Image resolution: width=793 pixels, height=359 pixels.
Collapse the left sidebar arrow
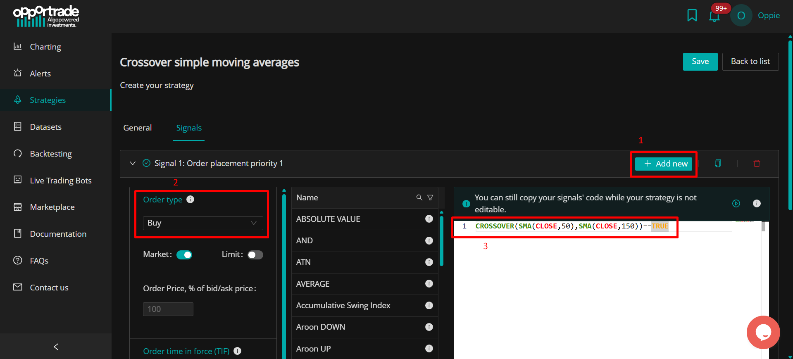(56, 347)
